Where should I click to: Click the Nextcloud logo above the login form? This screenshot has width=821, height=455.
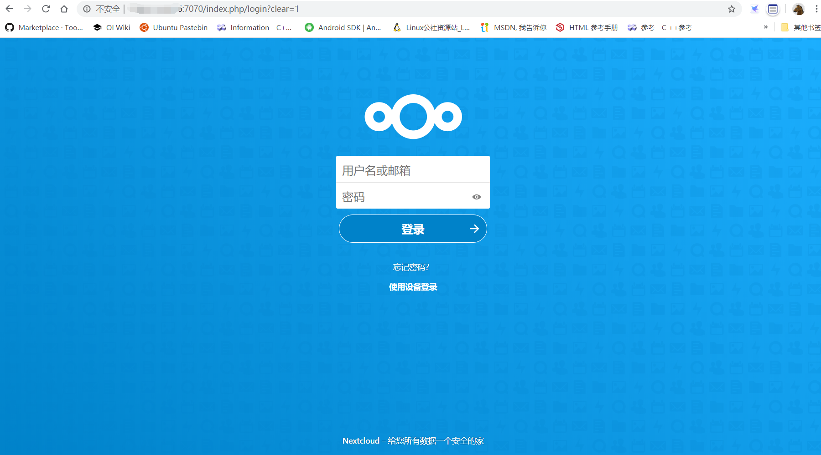click(x=413, y=116)
